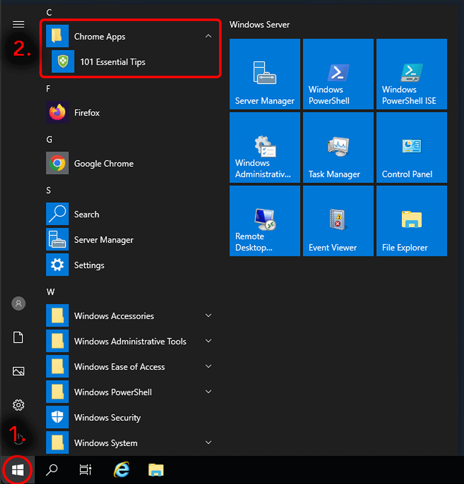Launch the Event Viewer tile

pos(338,221)
